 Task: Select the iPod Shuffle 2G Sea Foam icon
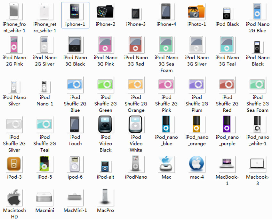(257, 84)
